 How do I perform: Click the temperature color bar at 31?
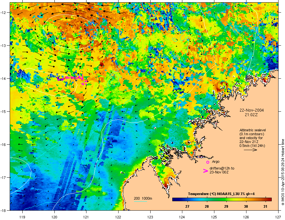point(265,200)
